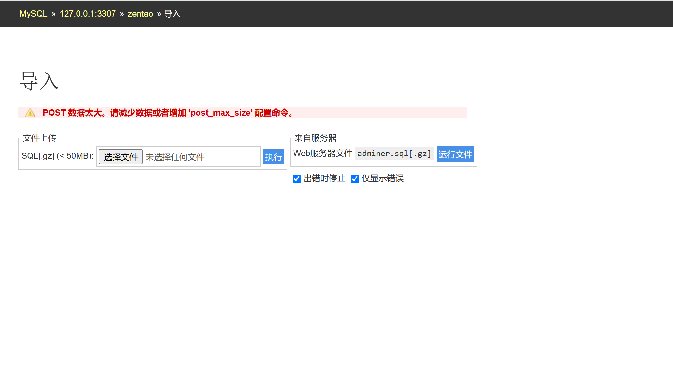
Task: Click the 来自服务器 fieldset legend
Action: point(315,138)
